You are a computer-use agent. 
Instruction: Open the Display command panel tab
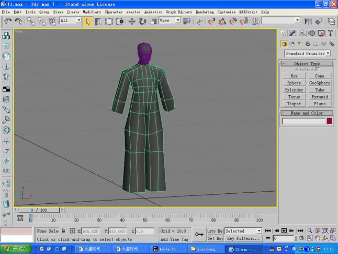click(321, 33)
